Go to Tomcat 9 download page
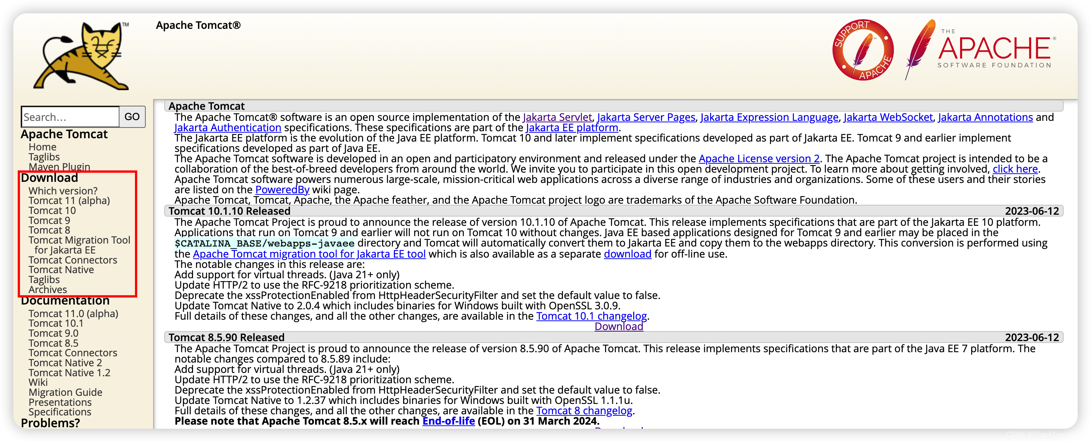The height and width of the screenshot is (442, 1091). [49, 221]
